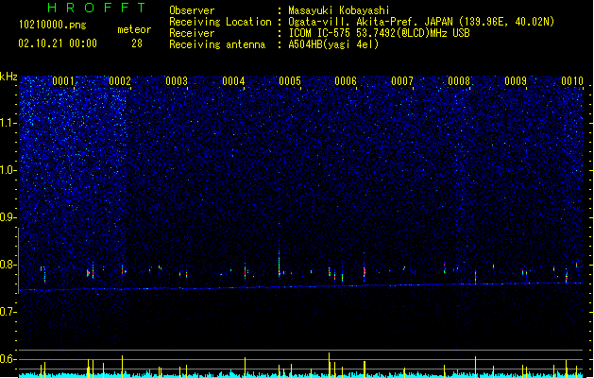Click the timestamp 02.10.21 00:00

point(58,43)
